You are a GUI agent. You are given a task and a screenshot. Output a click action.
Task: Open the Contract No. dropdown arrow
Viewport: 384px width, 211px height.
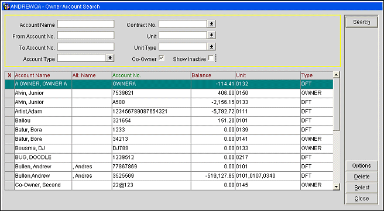pos(211,24)
